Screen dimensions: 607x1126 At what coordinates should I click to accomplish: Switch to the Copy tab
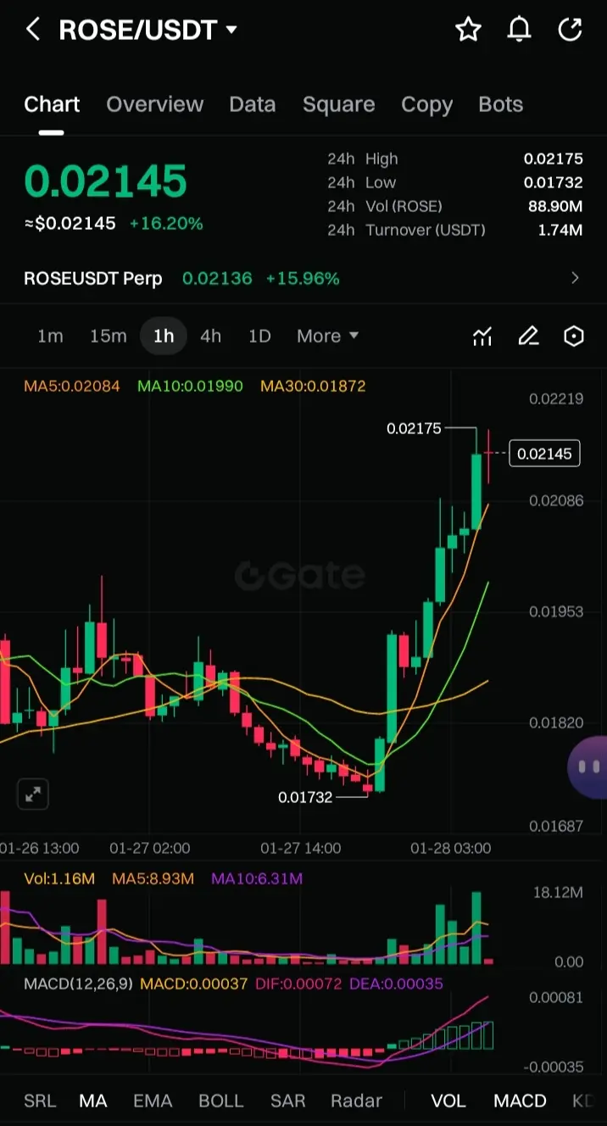[426, 104]
